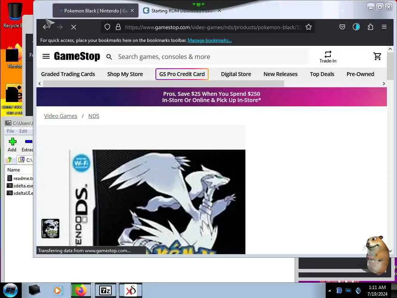
Task: Show hidden system tray icons
Action: [x=330, y=291]
